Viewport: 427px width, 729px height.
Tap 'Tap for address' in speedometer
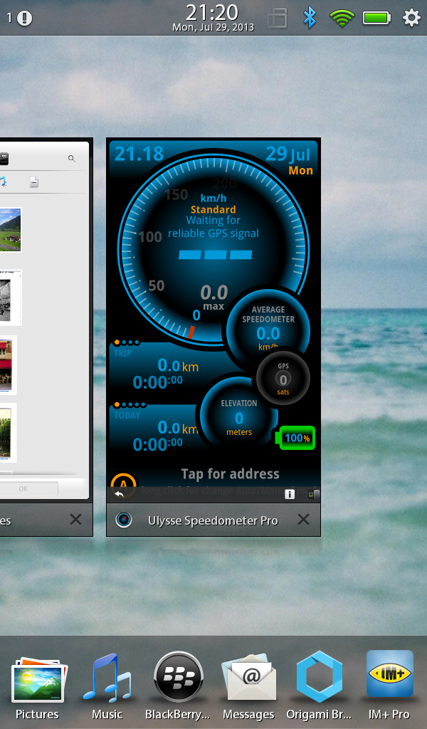click(x=230, y=473)
